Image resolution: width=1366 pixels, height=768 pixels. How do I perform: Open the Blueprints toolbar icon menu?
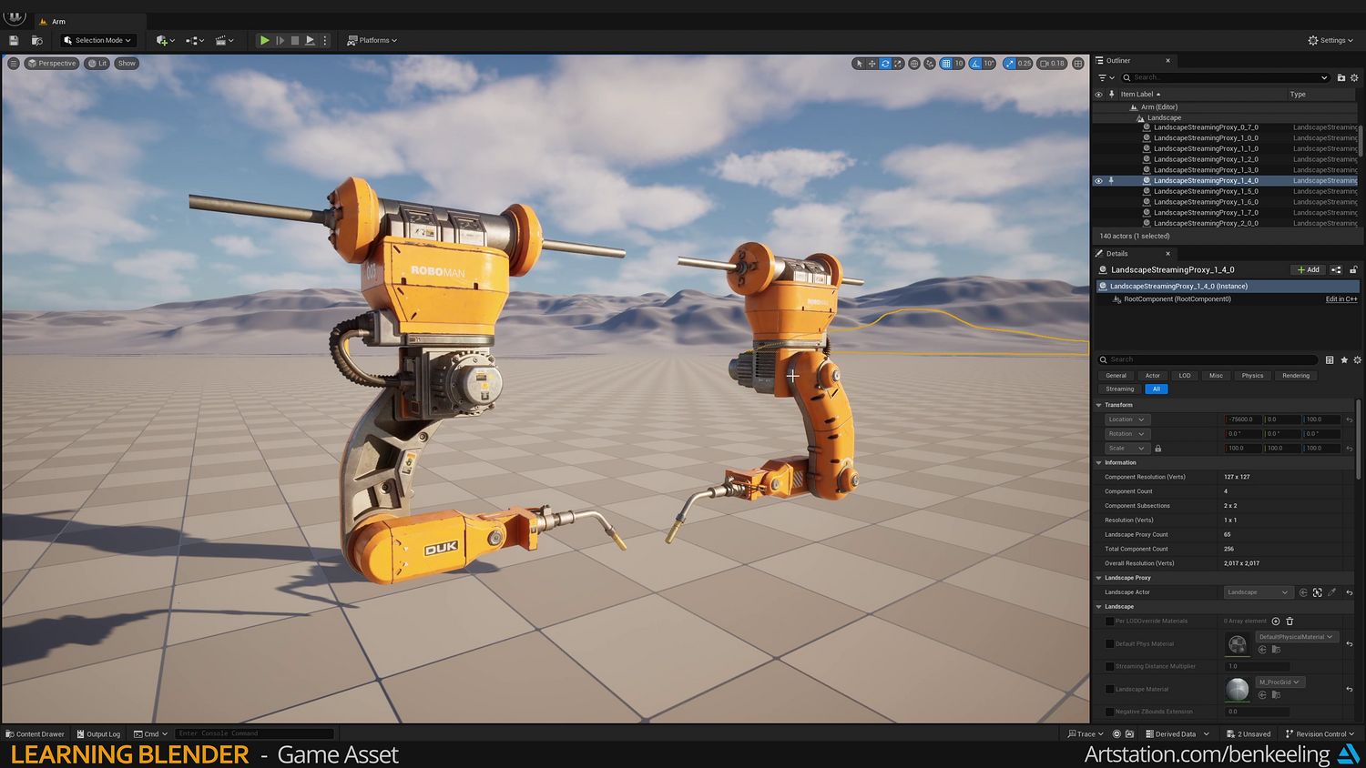tap(194, 40)
